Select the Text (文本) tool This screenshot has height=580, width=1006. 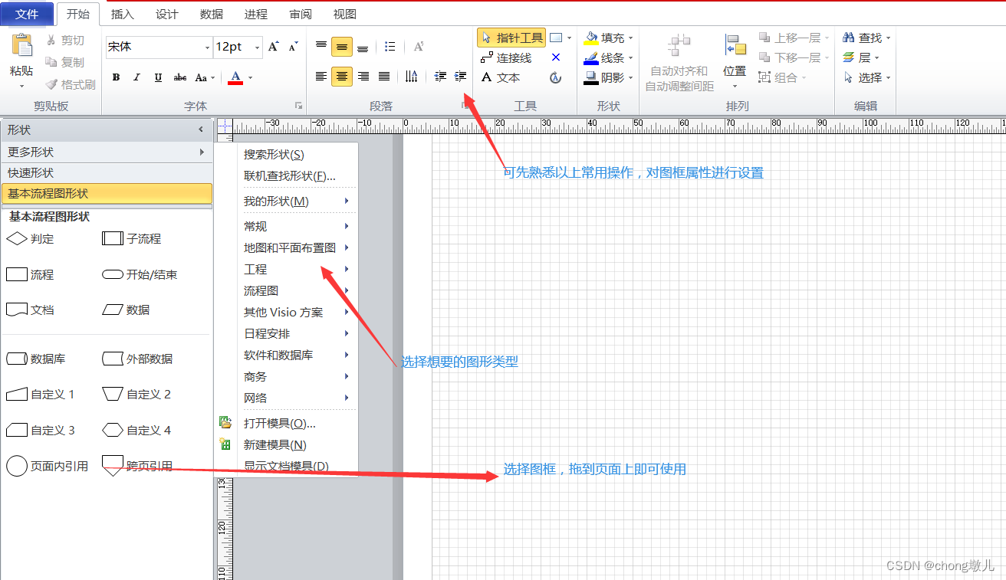click(x=501, y=77)
